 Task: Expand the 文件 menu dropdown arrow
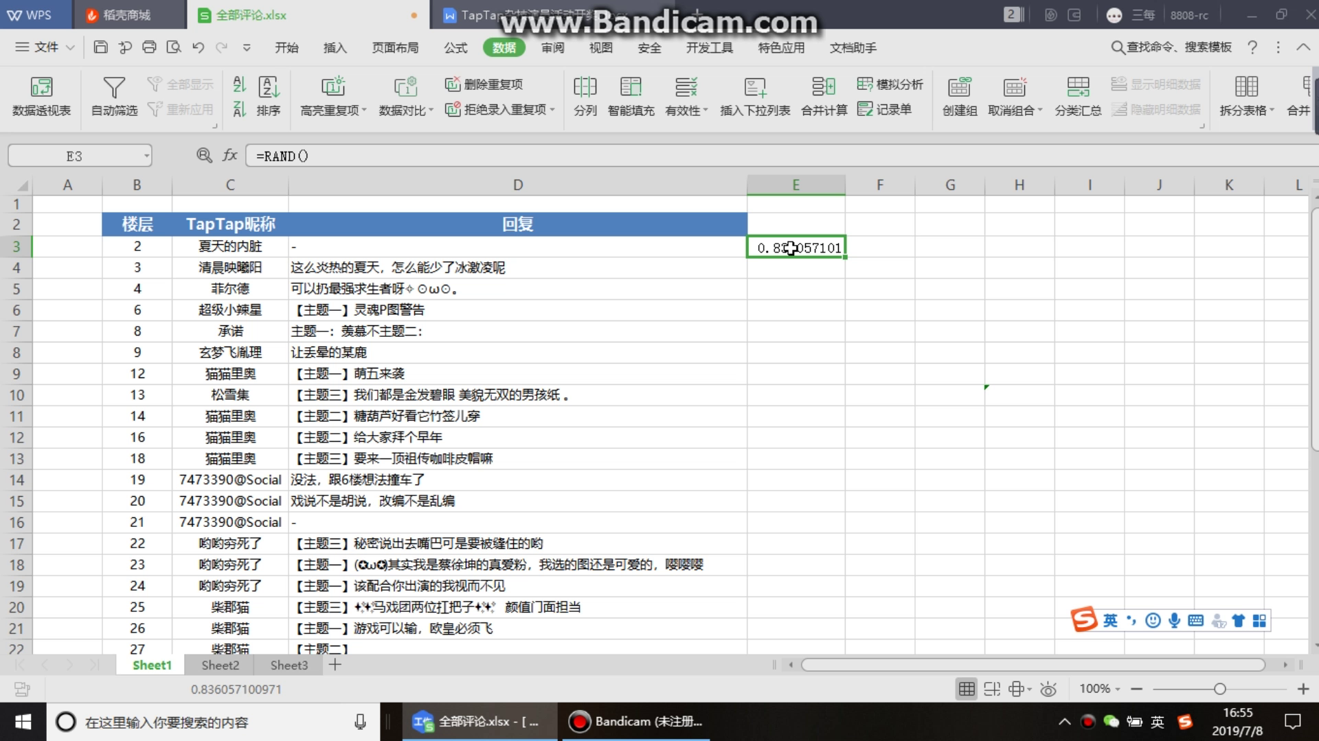70,48
